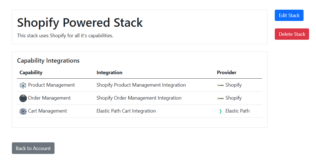Go Back to Account
The width and height of the screenshot is (316, 160).
click(x=33, y=148)
